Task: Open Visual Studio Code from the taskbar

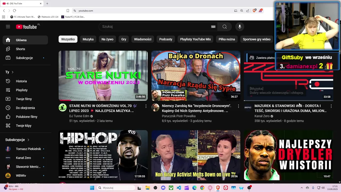Action: pos(179,188)
